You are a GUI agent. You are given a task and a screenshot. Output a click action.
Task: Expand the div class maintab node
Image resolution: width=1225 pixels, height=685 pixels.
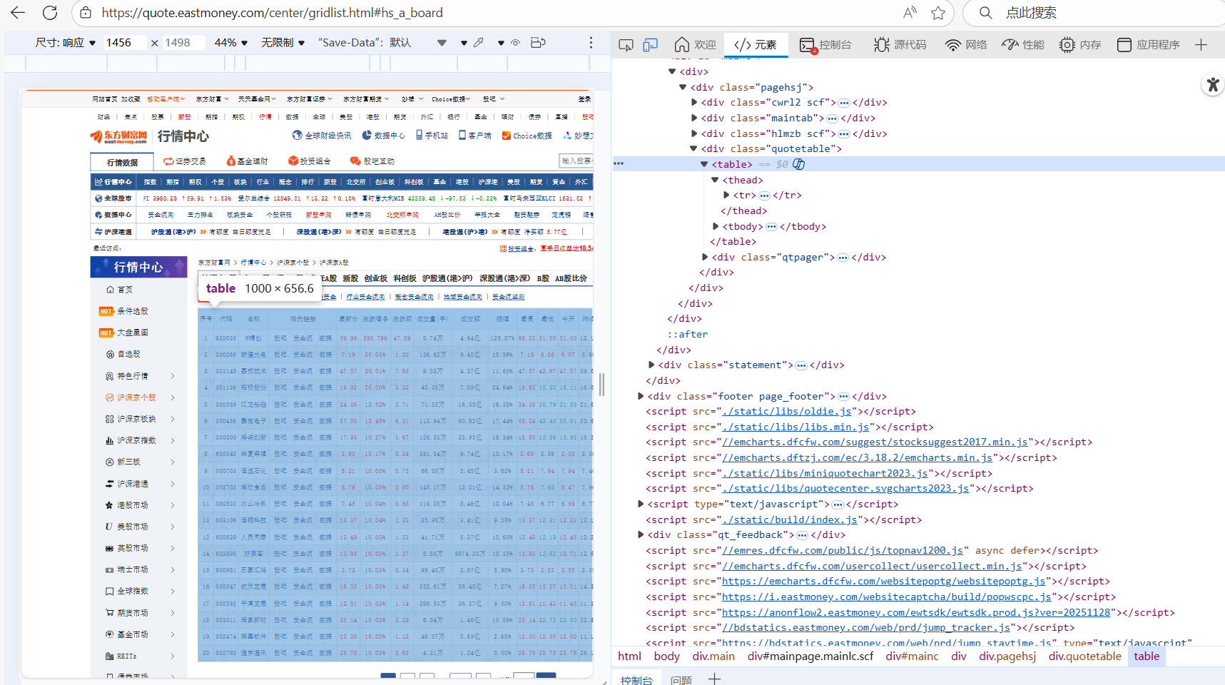point(694,118)
